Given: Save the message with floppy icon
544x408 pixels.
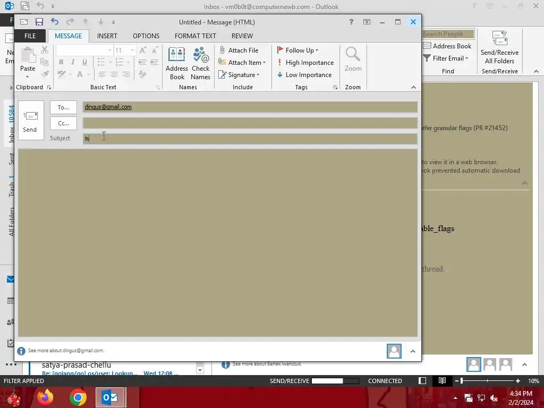Looking at the screenshot, I should point(39,22).
